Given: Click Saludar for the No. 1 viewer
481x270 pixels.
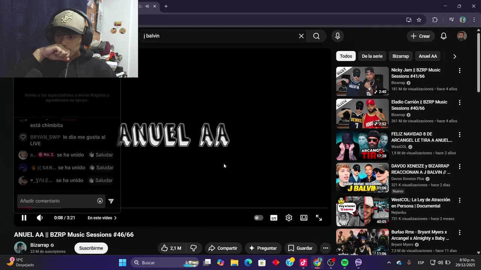Looking at the screenshot, I should (101, 155).
